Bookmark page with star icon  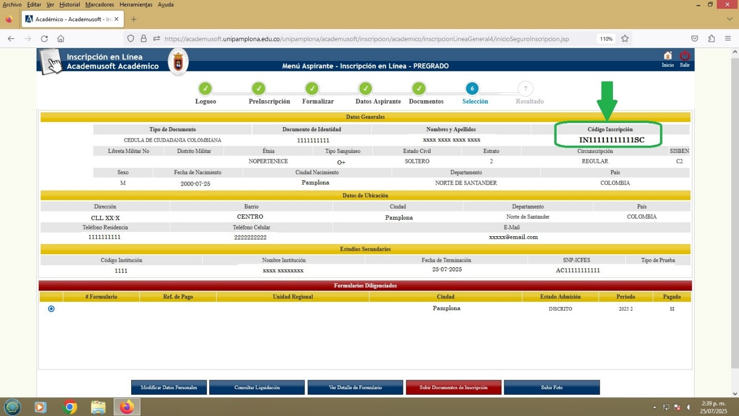(625, 39)
